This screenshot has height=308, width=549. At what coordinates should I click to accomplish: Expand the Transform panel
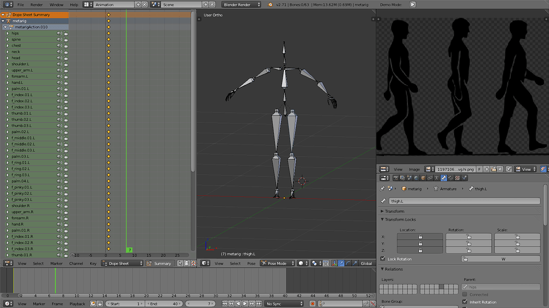382,211
